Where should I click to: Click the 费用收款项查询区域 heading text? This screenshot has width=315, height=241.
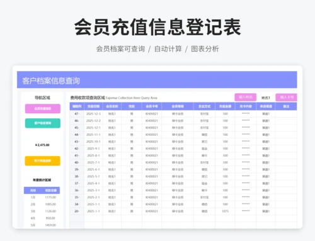coord(88,98)
